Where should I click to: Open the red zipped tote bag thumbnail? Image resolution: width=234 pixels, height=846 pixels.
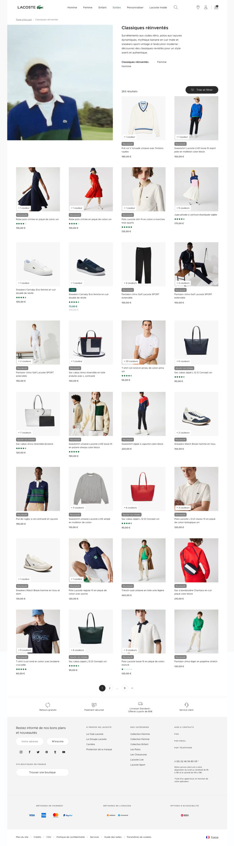click(x=143, y=489)
